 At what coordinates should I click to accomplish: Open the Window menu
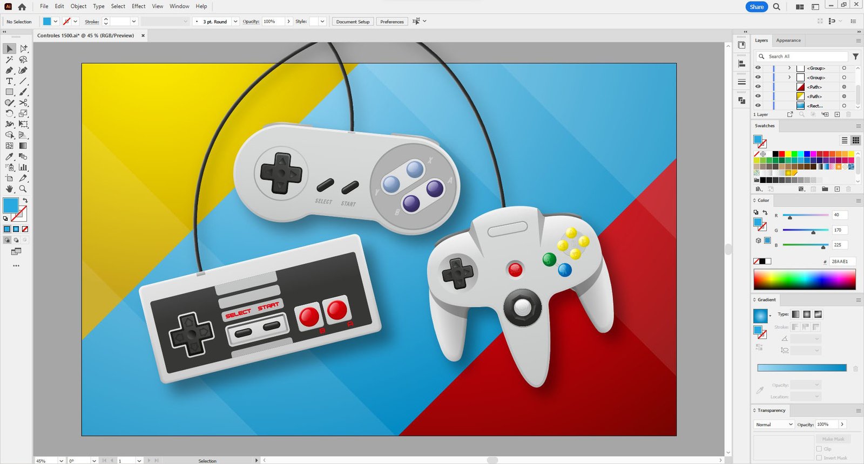pyautogui.click(x=179, y=6)
